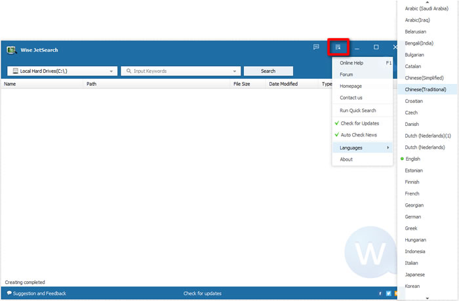This screenshot has width=459, height=301.
Task: Sort by Type column header
Action: click(327, 84)
